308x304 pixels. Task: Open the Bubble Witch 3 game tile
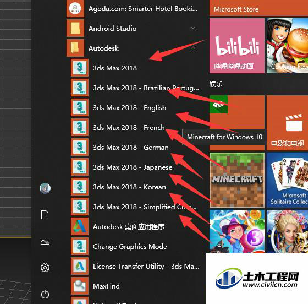tap(237, 231)
